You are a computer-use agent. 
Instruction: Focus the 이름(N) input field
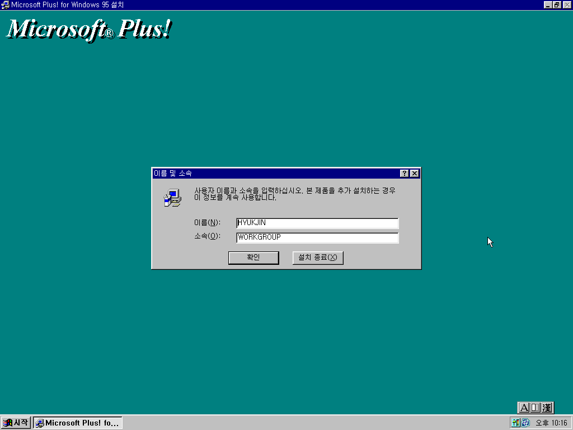point(317,223)
